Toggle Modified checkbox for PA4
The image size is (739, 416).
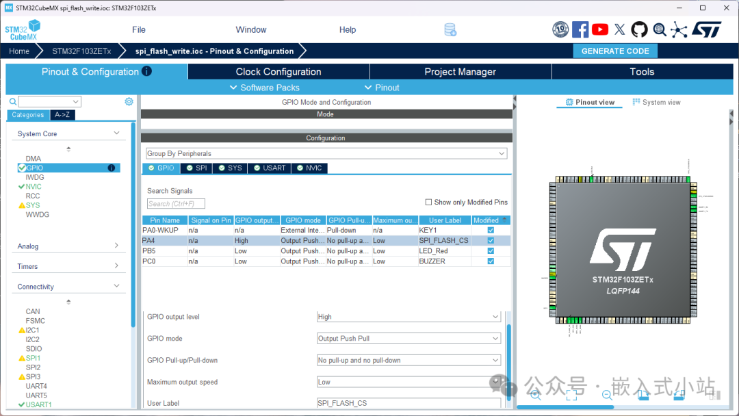[x=491, y=241]
